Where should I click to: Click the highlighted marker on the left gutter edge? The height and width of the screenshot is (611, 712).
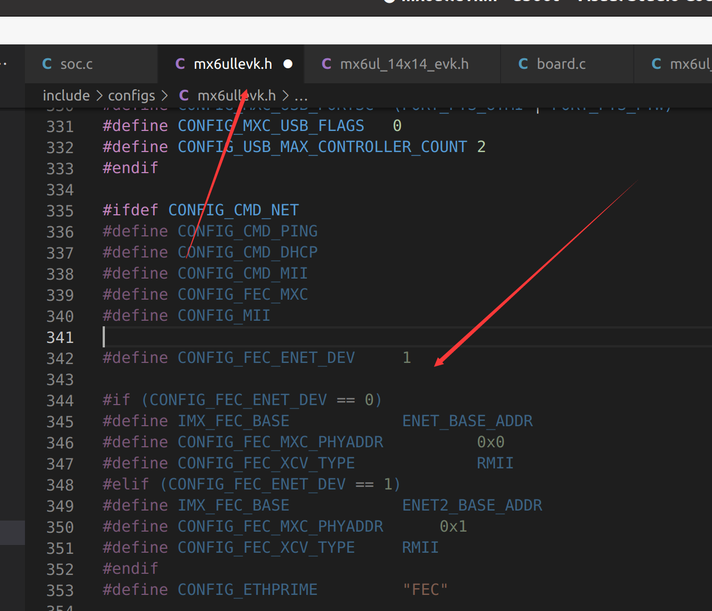(x=12, y=533)
